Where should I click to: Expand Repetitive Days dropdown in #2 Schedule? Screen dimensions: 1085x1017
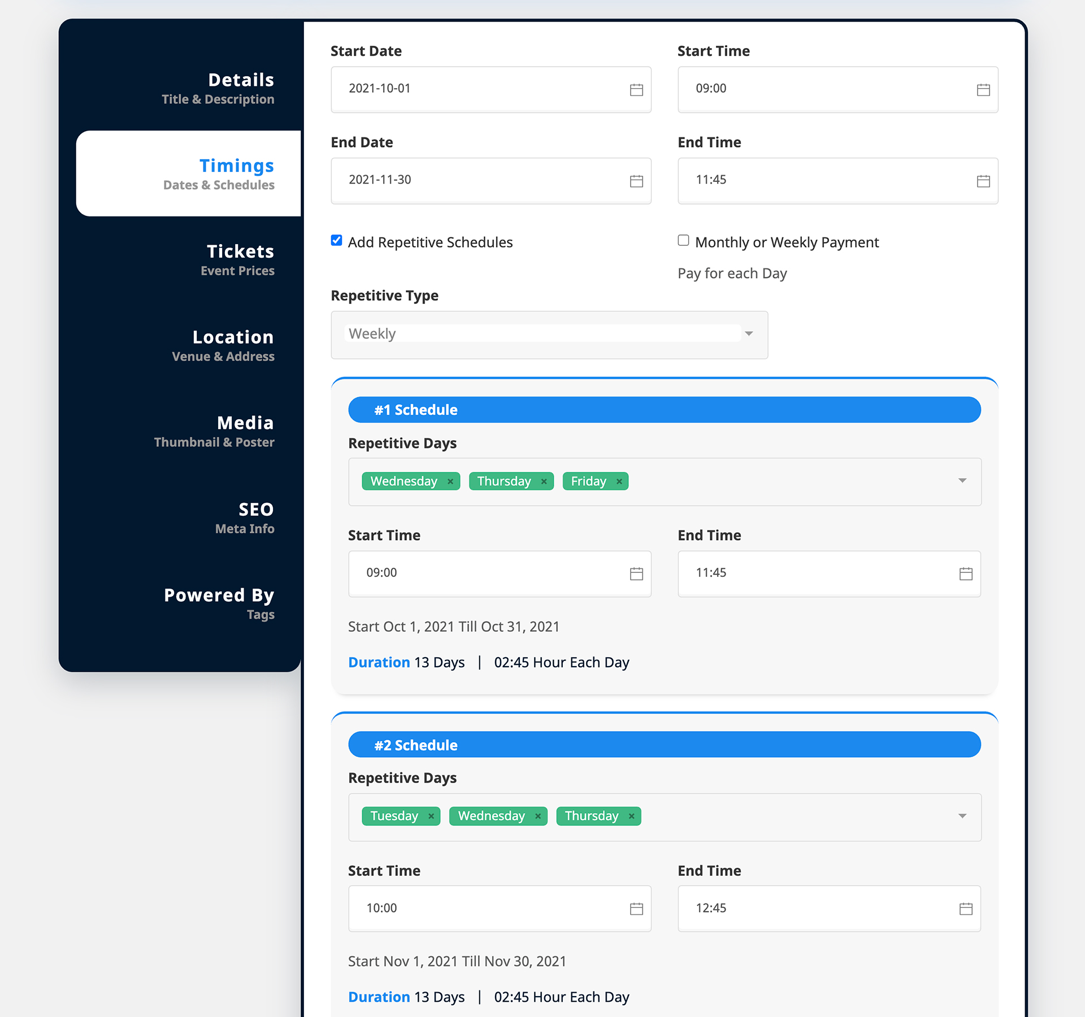962,816
